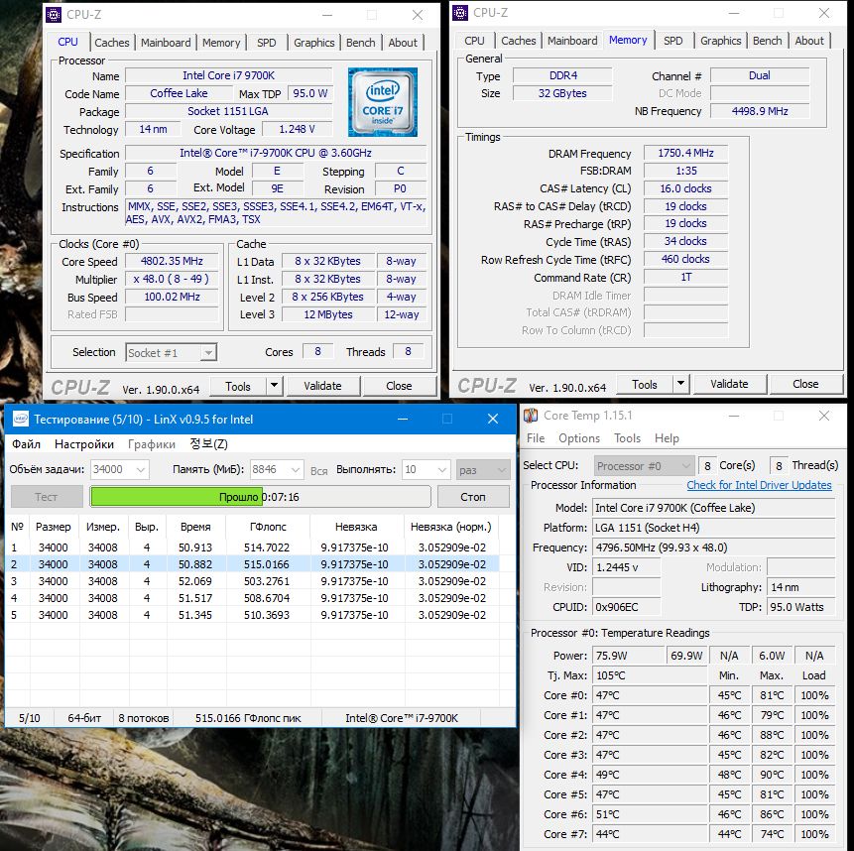This screenshot has height=851, width=854.
Task: Click the NB Frequency value 4498.9 MHz
Action: coord(759,111)
